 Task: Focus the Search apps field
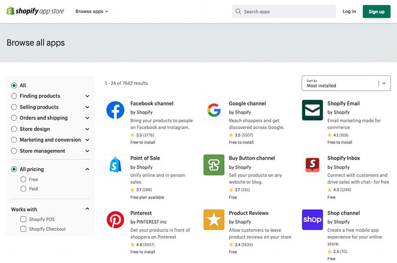284,11
